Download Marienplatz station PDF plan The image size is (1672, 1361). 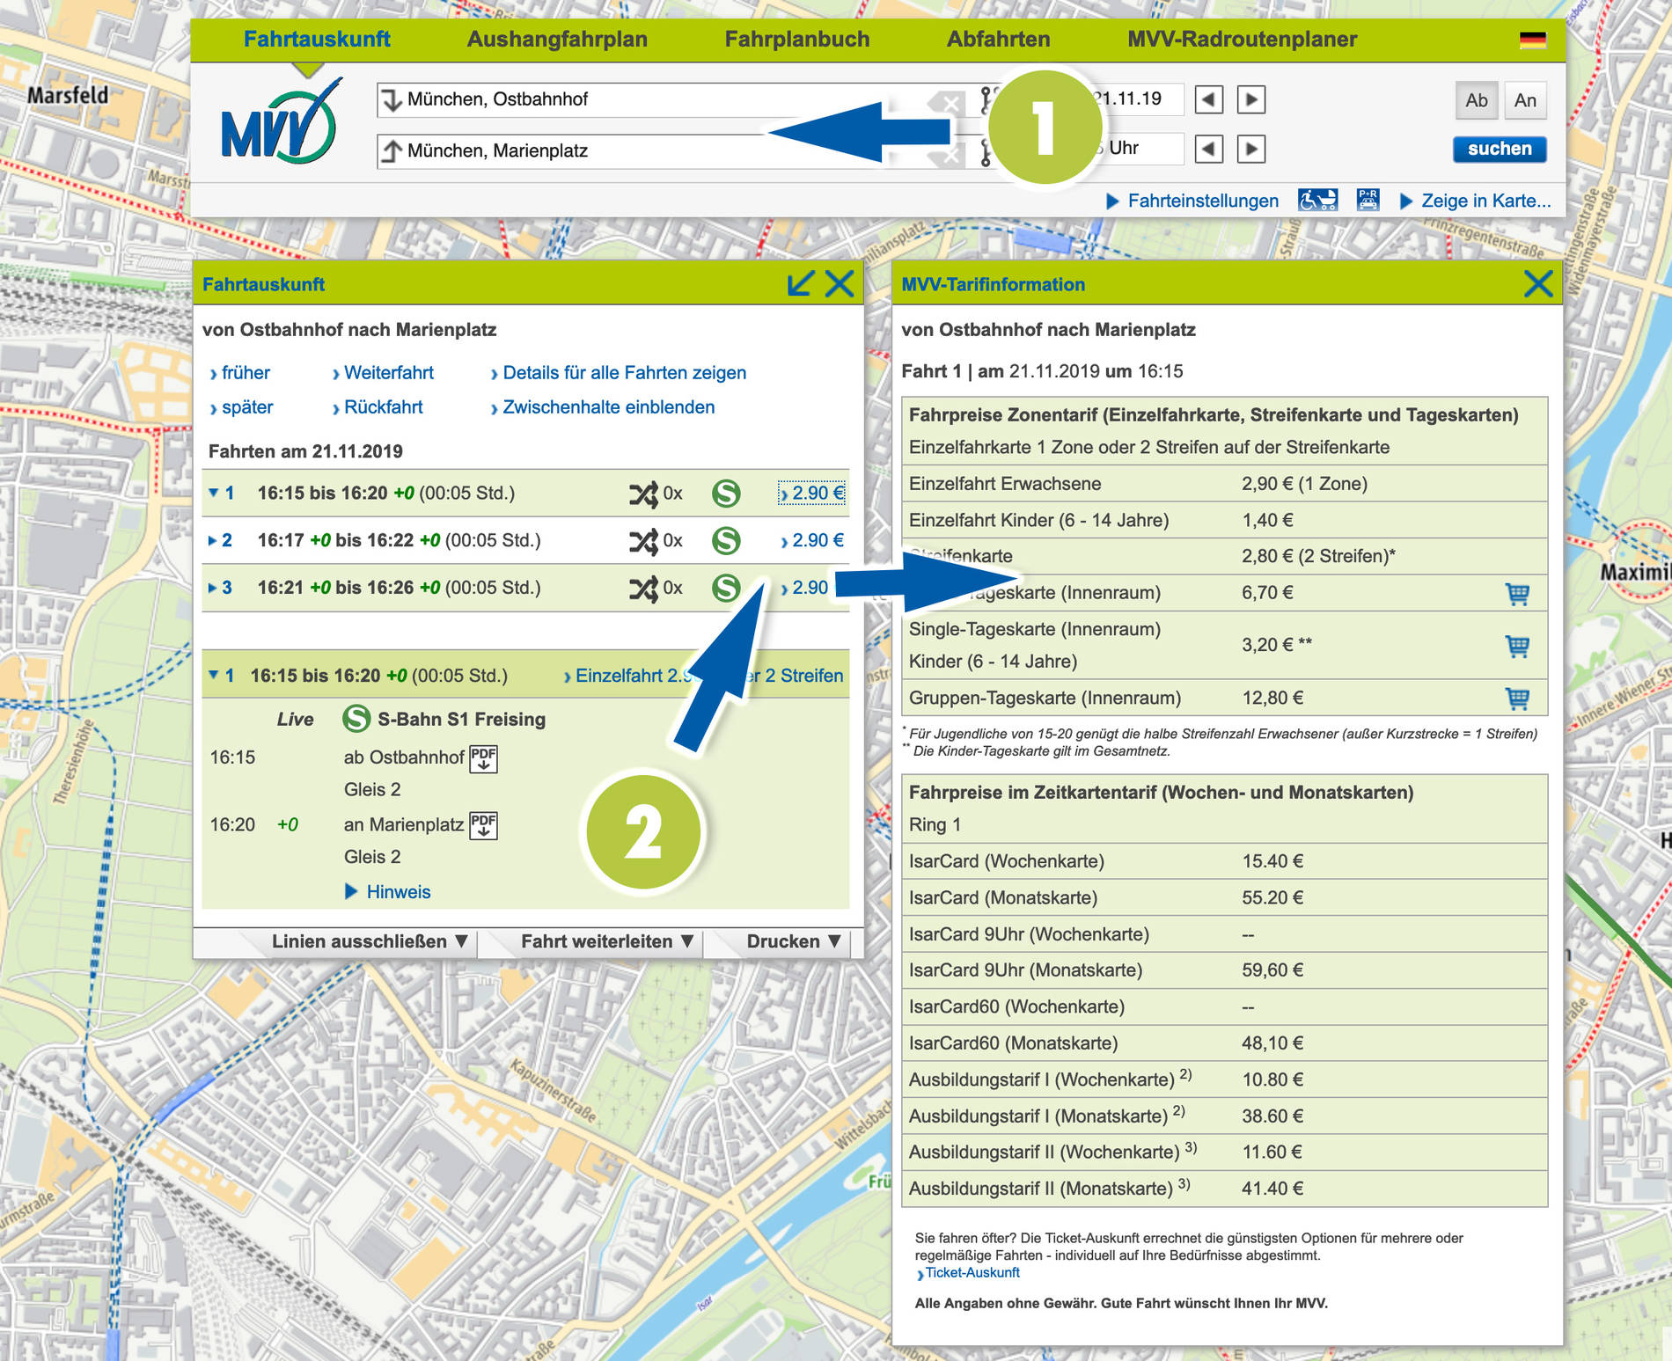pyautogui.click(x=483, y=825)
